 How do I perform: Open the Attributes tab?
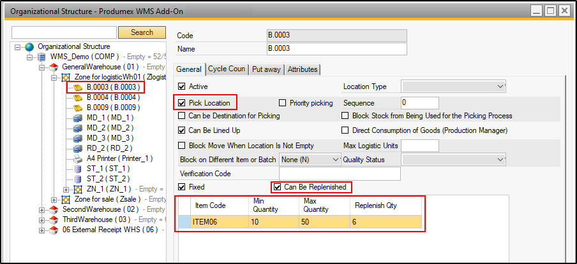click(x=303, y=69)
